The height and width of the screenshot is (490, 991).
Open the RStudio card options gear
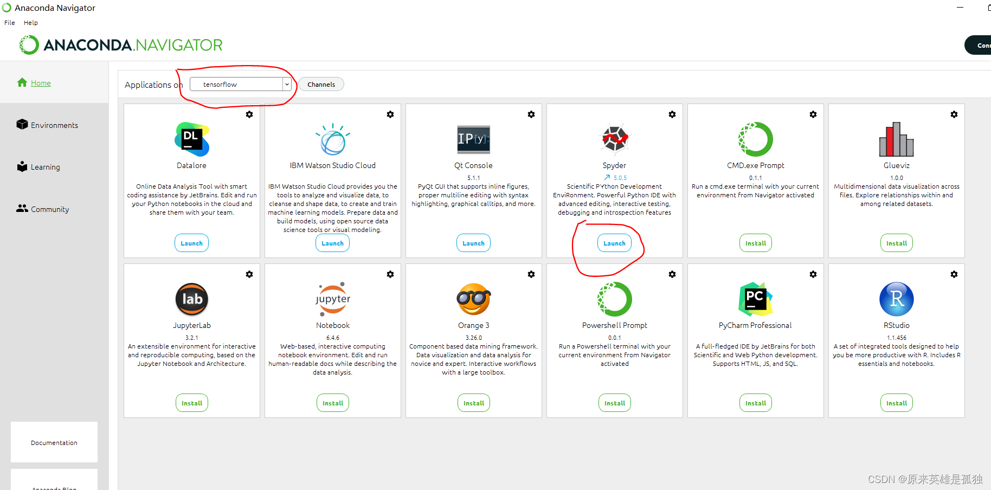954,274
